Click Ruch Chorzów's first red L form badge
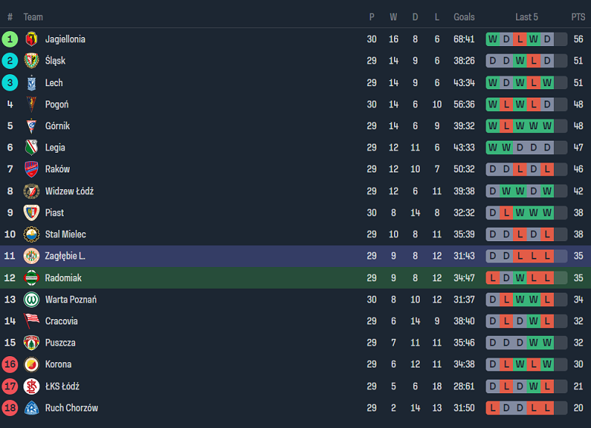Viewport: 591px width, 428px height. point(493,408)
